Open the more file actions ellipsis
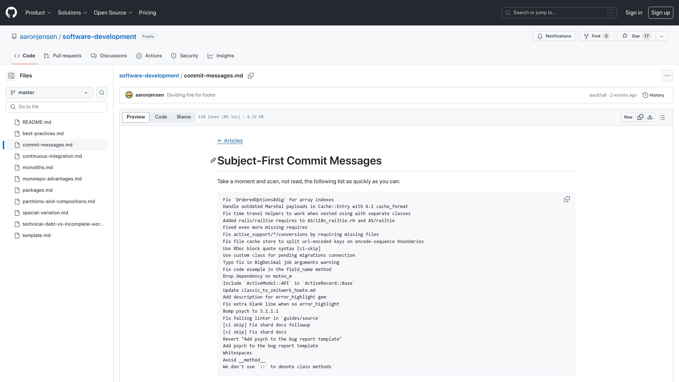This screenshot has height=382, width=679. 667,76
